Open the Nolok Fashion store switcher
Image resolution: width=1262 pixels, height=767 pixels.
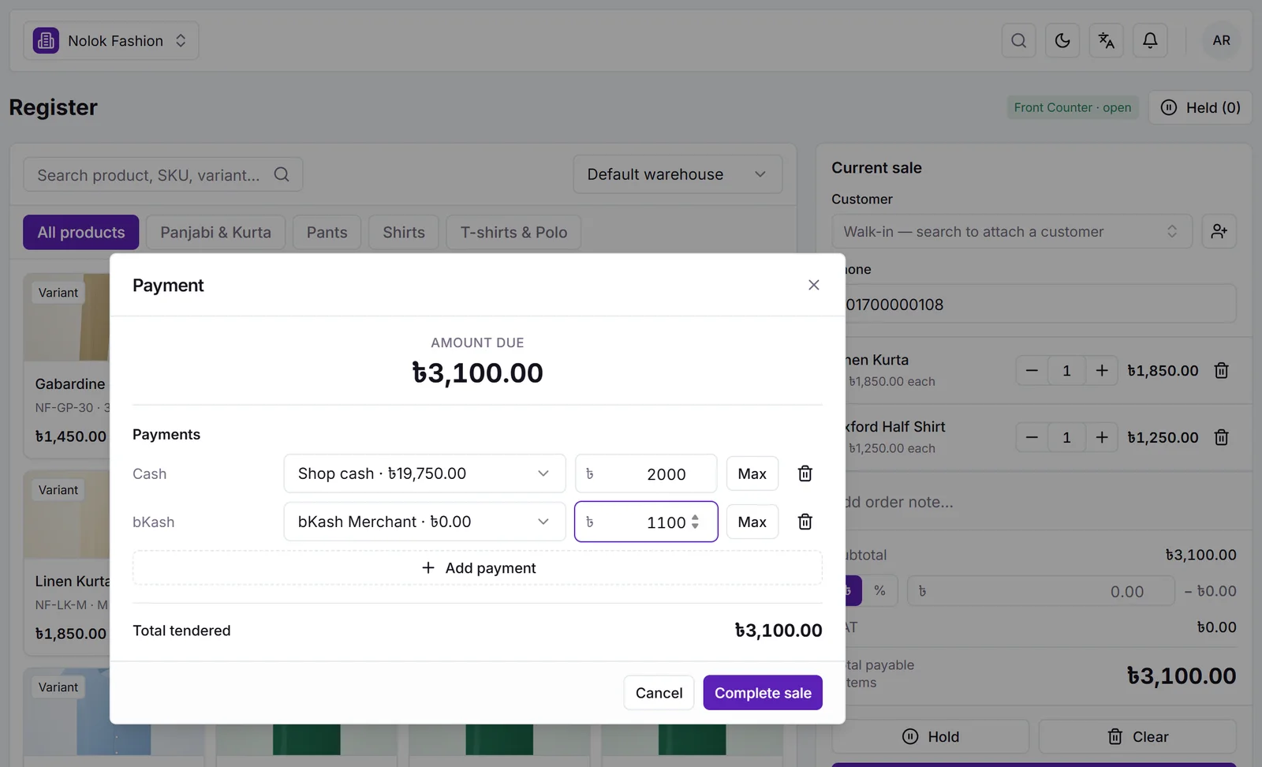coord(111,40)
